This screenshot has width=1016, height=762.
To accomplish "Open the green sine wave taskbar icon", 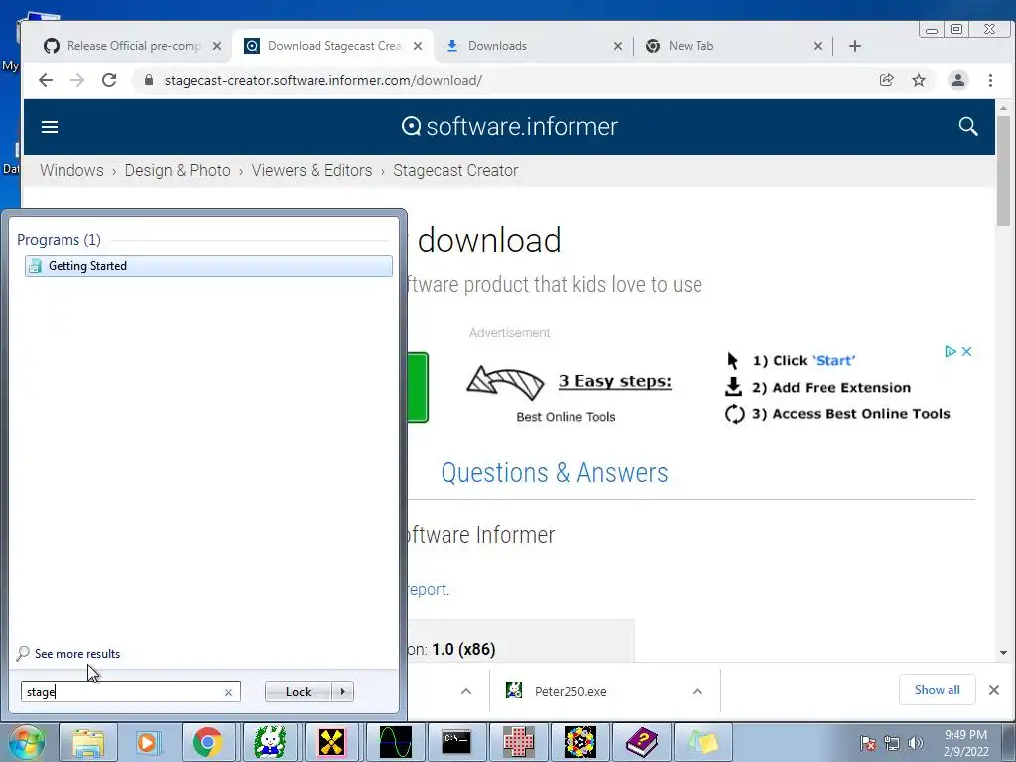I will (x=395, y=742).
